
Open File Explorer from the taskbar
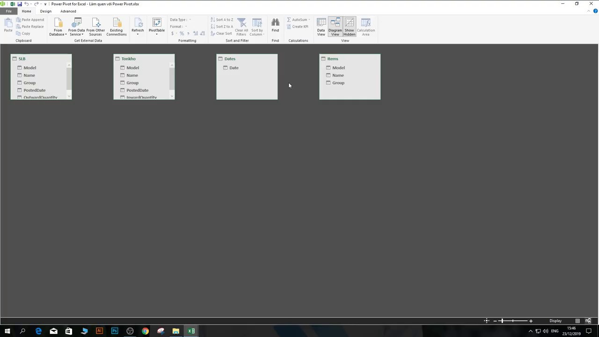176,331
